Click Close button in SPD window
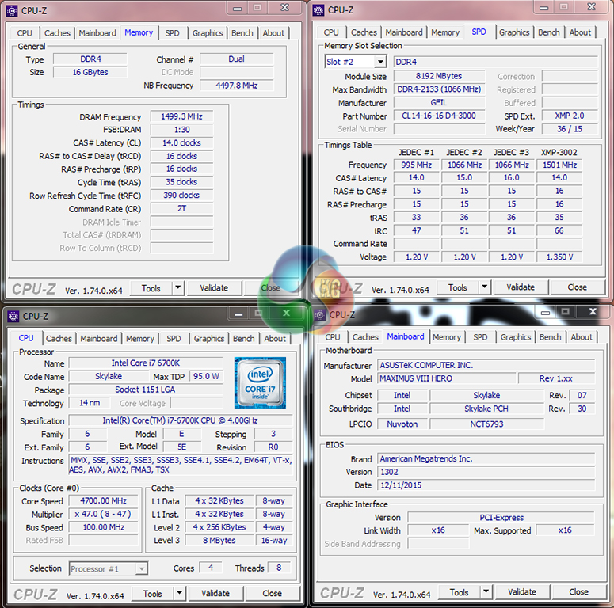The height and width of the screenshot is (608, 614). coord(578,287)
